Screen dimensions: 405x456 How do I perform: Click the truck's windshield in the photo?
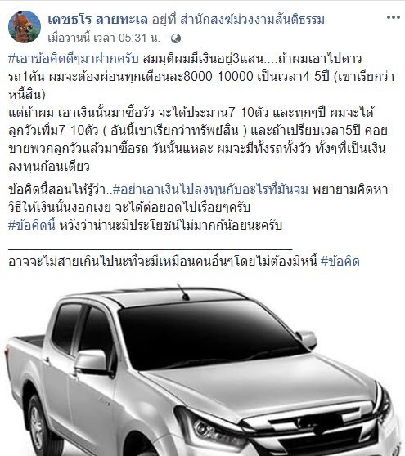click(x=208, y=334)
